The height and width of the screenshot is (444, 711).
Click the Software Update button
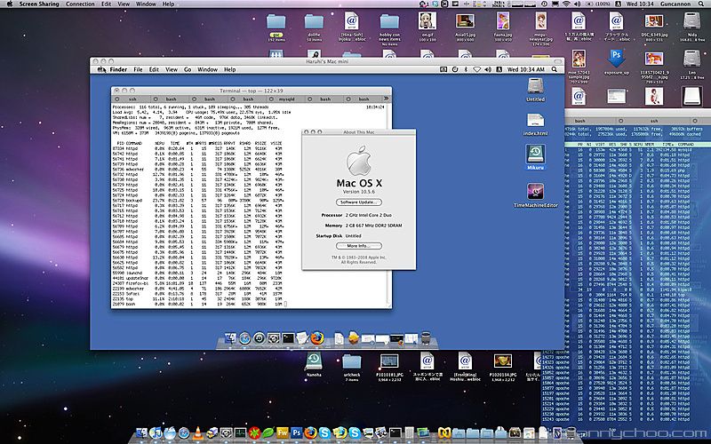[x=357, y=202]
